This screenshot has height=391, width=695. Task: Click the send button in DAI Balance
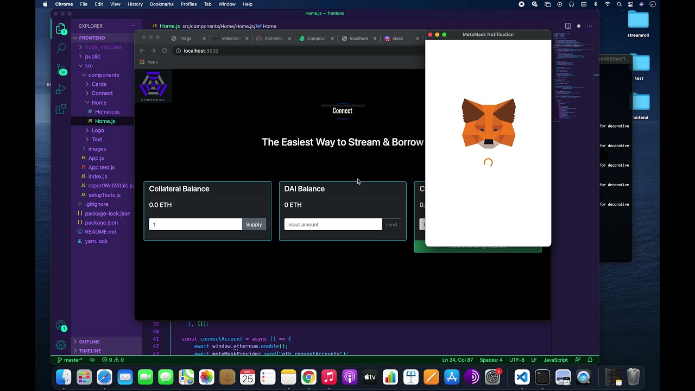391,224
